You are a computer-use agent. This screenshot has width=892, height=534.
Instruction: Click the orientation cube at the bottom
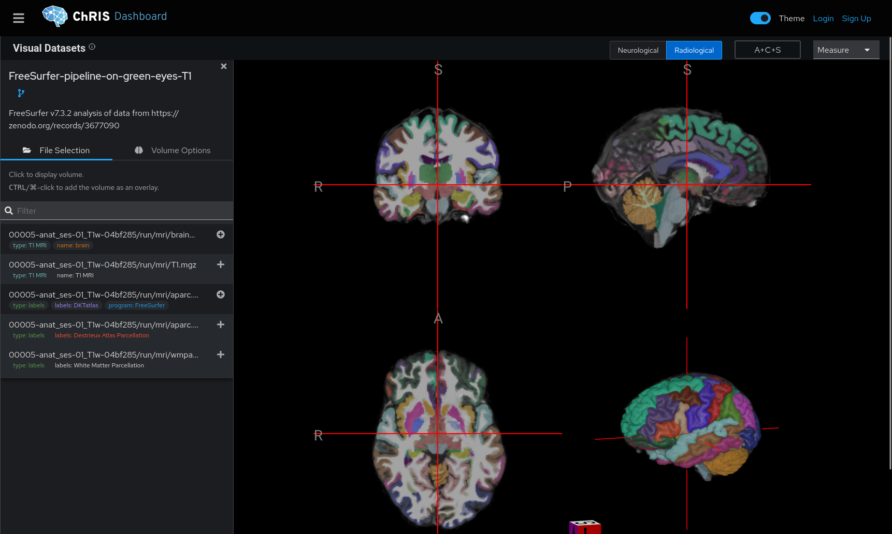[585, 527]
